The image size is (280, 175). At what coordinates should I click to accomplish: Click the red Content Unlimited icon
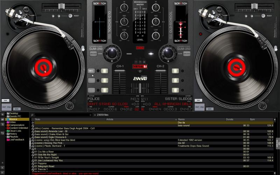[8, 128]
